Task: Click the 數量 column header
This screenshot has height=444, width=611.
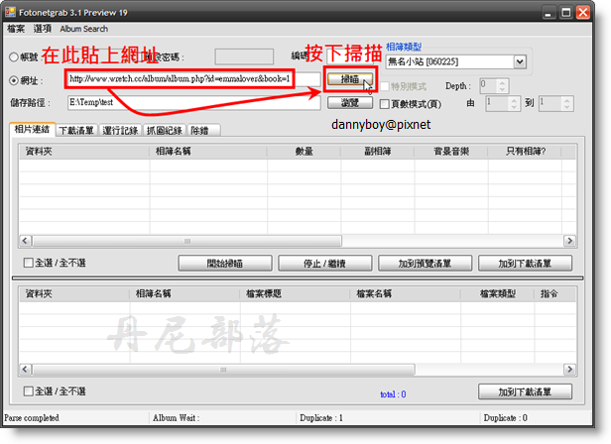Action: pos(304,151)
